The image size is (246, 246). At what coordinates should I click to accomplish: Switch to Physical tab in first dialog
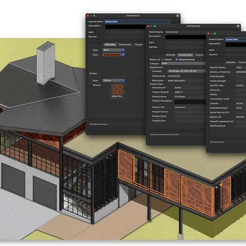tap(139, 45)
